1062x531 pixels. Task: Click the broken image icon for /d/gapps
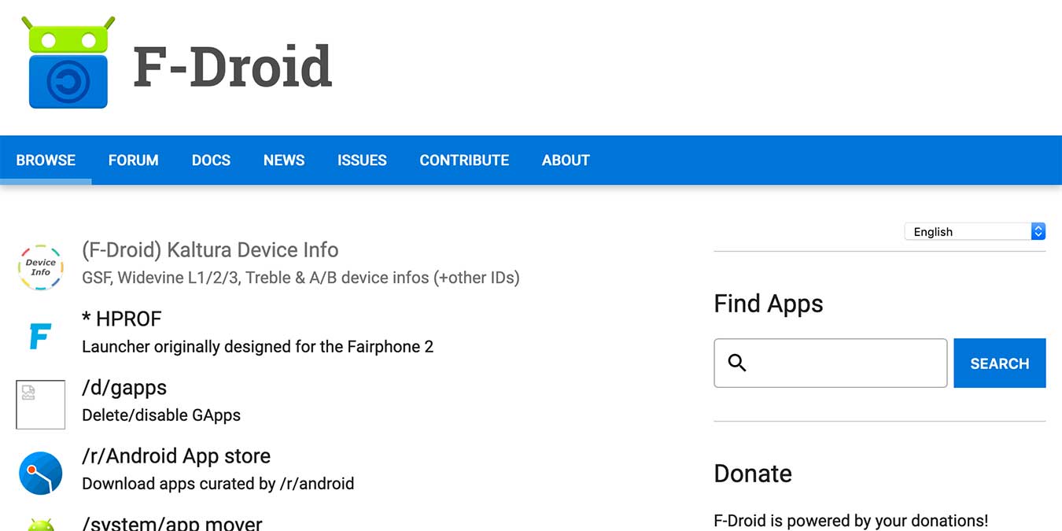[40, 404]
